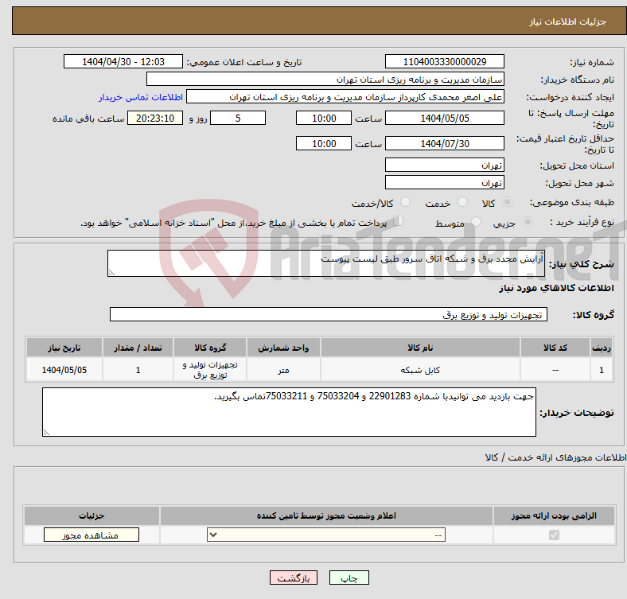The image size is (627, 599).
Task: Expand the license status dropdown
Action: pos(326,535)
